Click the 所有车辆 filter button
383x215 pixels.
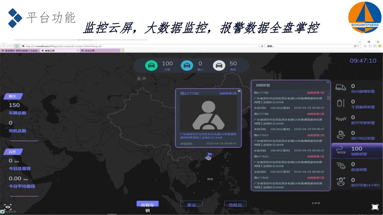pos(147,205)
